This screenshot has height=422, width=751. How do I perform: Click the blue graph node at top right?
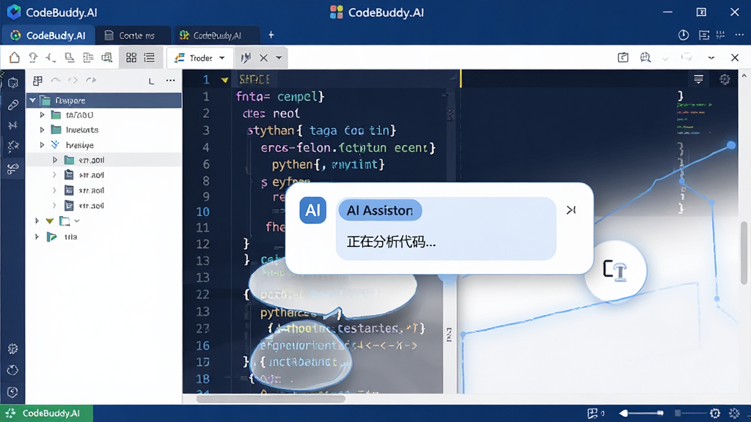tap(731, 145)
